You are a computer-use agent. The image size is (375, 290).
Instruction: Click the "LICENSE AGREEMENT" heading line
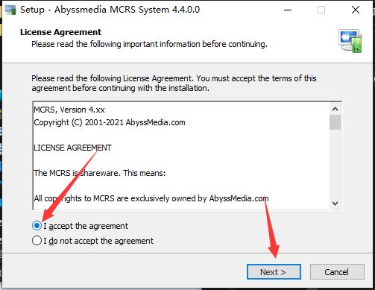[72, 148]
